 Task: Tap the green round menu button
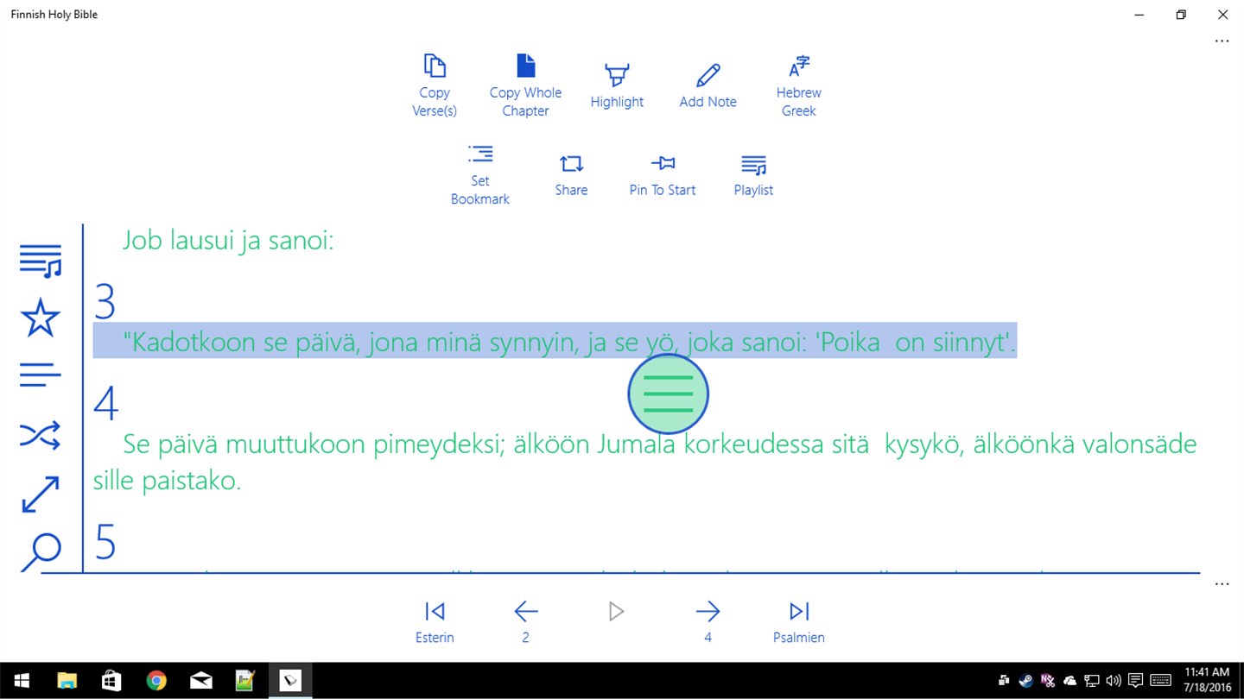tap(668, 394)
